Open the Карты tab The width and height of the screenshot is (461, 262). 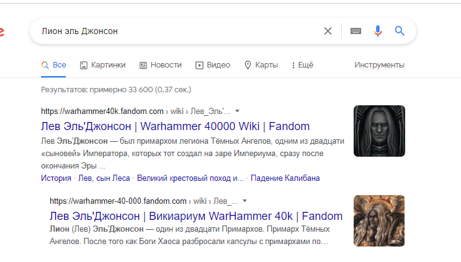click(261, 65)
